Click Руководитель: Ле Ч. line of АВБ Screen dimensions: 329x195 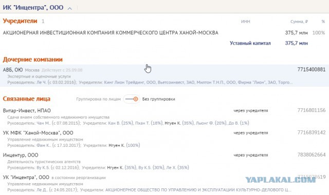click(42, 82)
